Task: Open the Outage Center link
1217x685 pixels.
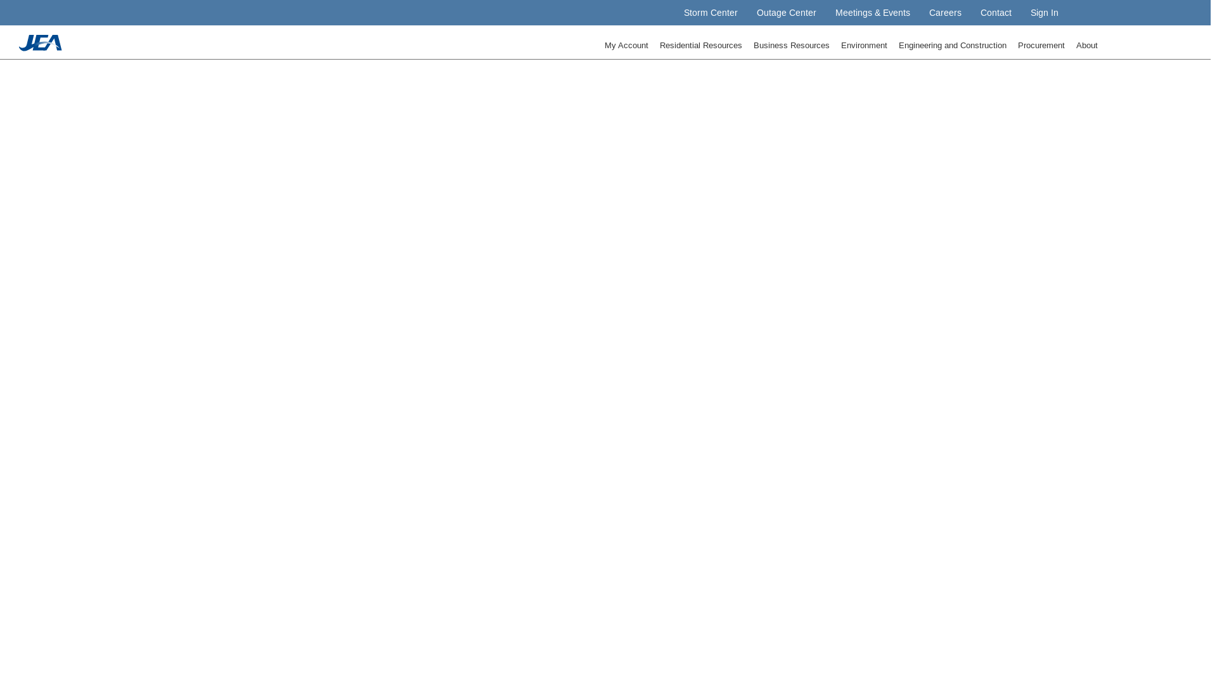Action: click(786, 13)
